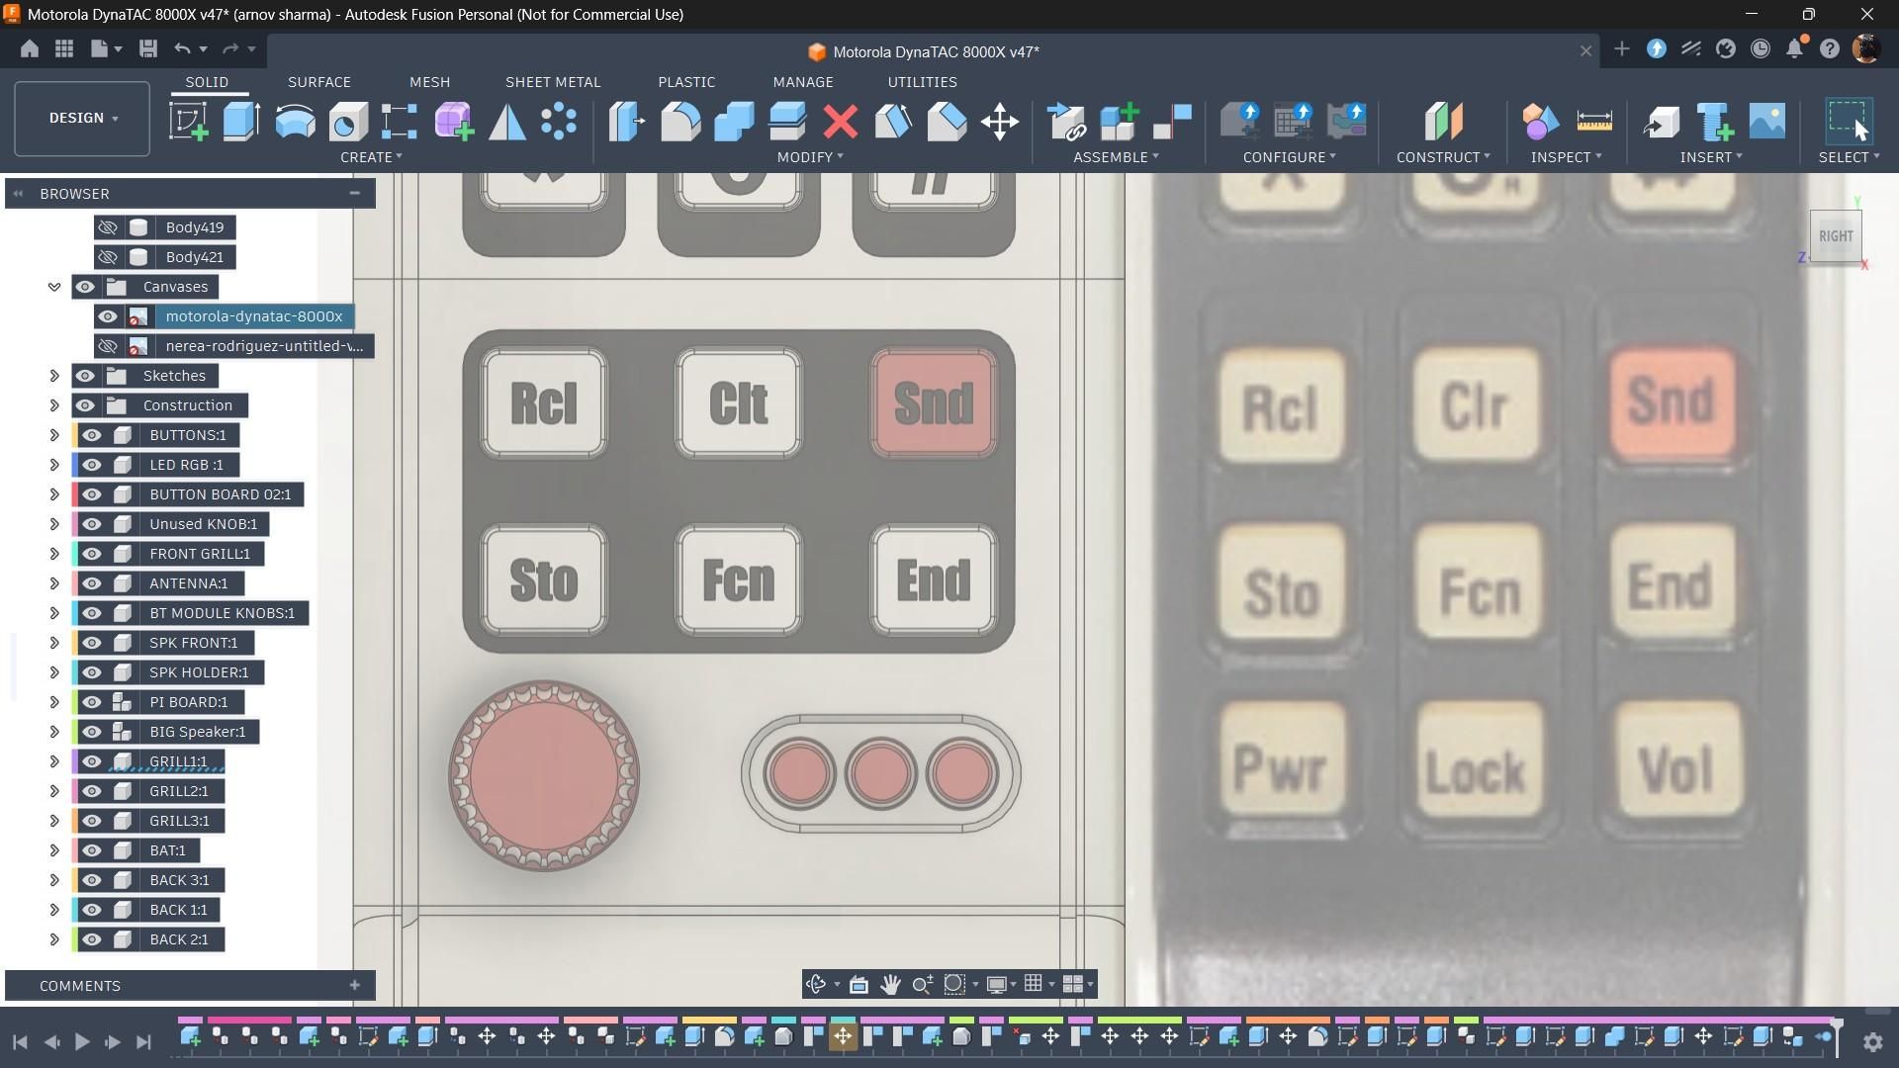Image resolution: width=1899 pixels, height=1068 pixels.
Task: Switch to the SURFACE tab
Action: pos(319,82)
